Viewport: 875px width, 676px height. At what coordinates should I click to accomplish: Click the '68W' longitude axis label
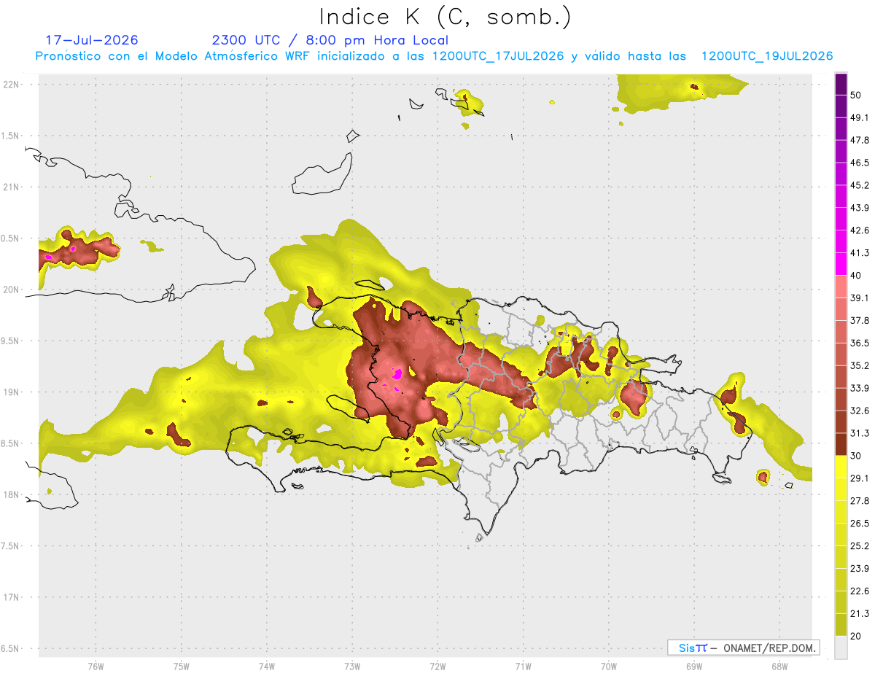click(779, 667)
